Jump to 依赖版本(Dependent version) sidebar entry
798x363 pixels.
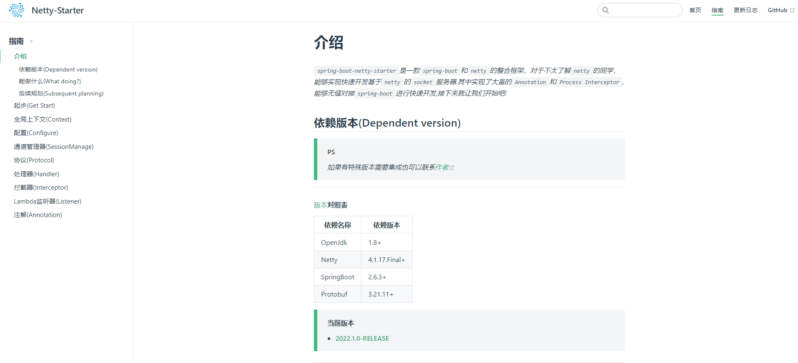tap(58, 69)
